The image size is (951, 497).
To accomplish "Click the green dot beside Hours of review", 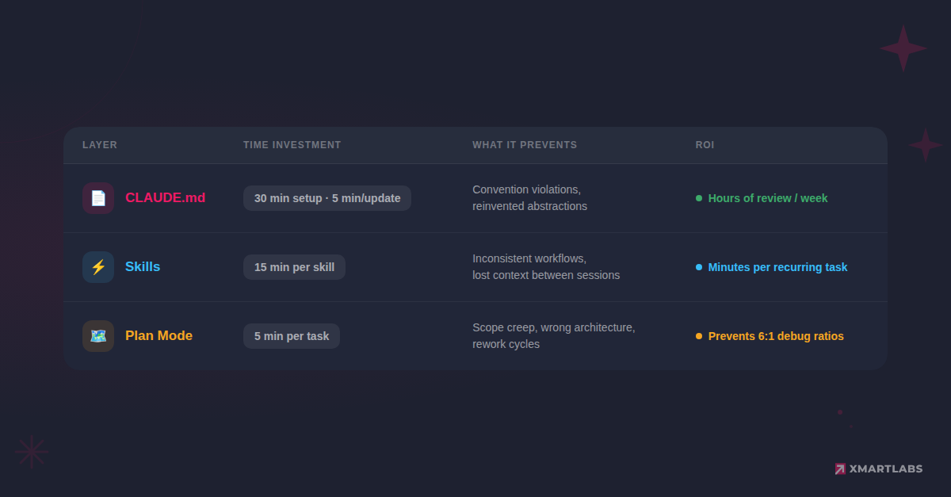I will 699,198.
